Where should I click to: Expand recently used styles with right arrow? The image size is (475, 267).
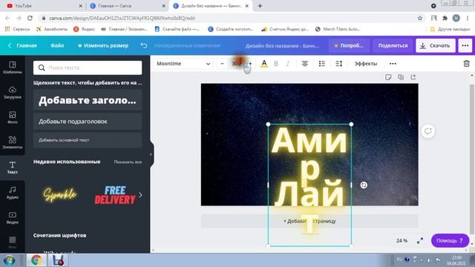(x=140, y=194)
